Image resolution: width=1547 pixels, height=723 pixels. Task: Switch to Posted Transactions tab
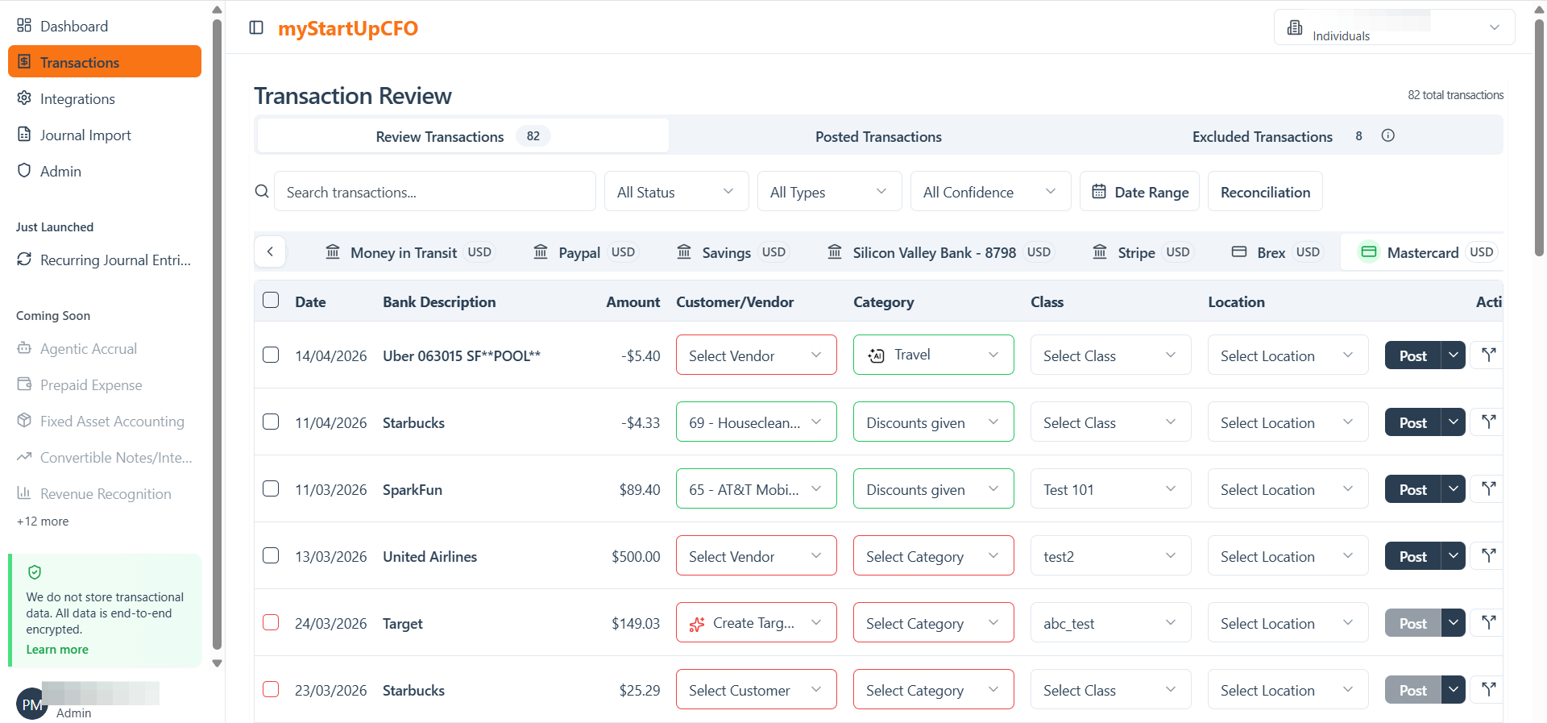(x=878, y=136)
